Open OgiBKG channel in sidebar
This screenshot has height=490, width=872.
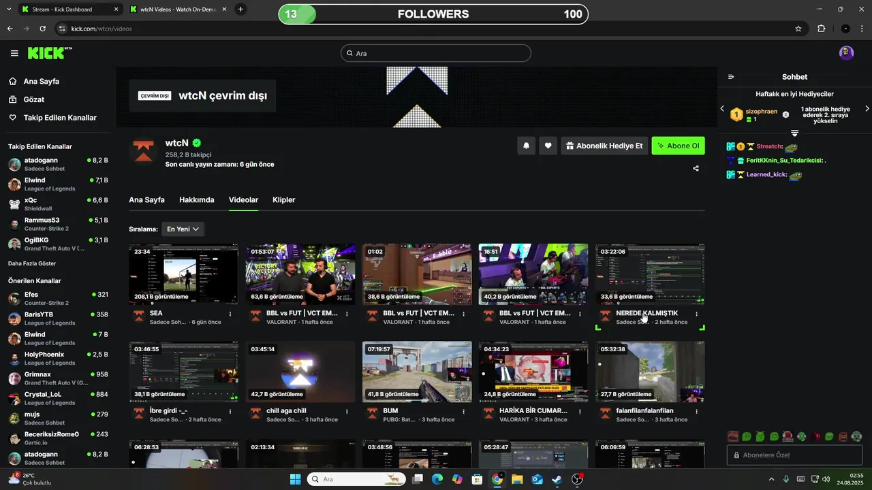click(58, 244)
